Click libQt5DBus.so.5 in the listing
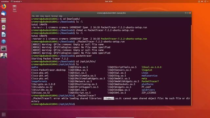Screen dimensions: 210x118 [78, 70]
